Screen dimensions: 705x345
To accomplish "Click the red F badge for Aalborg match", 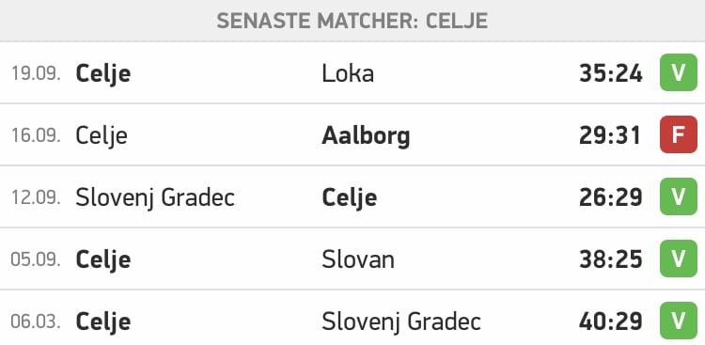I will click(x=678, y=135).
